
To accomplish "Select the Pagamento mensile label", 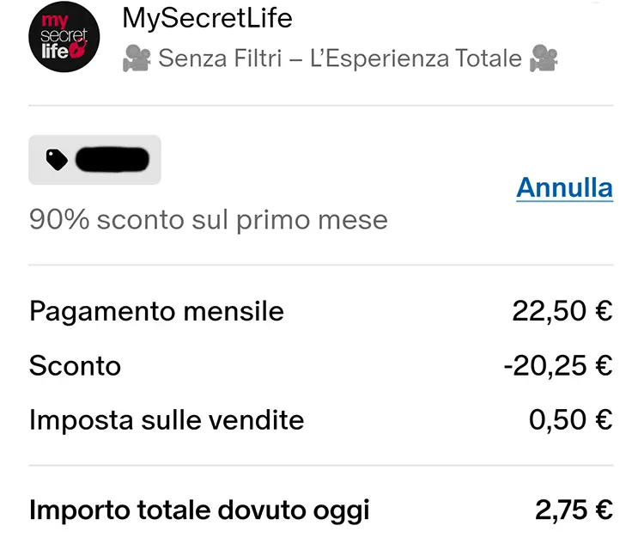I will tap(156, 311).
